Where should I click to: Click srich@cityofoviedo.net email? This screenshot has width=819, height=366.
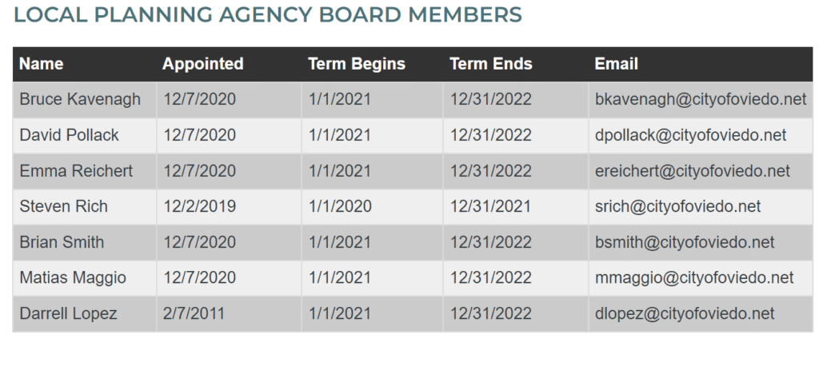point(677,207)
